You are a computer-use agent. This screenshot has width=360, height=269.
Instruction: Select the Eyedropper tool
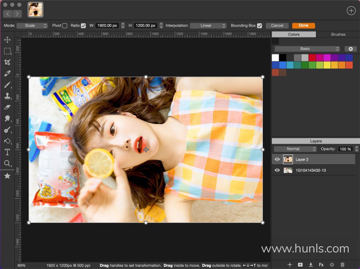click(7, 74)
